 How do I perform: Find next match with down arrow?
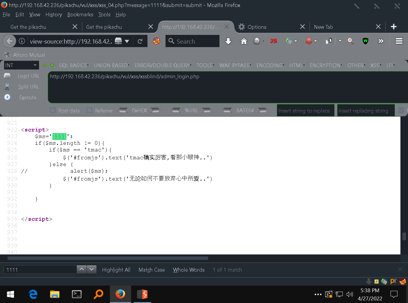pos(92,270)
